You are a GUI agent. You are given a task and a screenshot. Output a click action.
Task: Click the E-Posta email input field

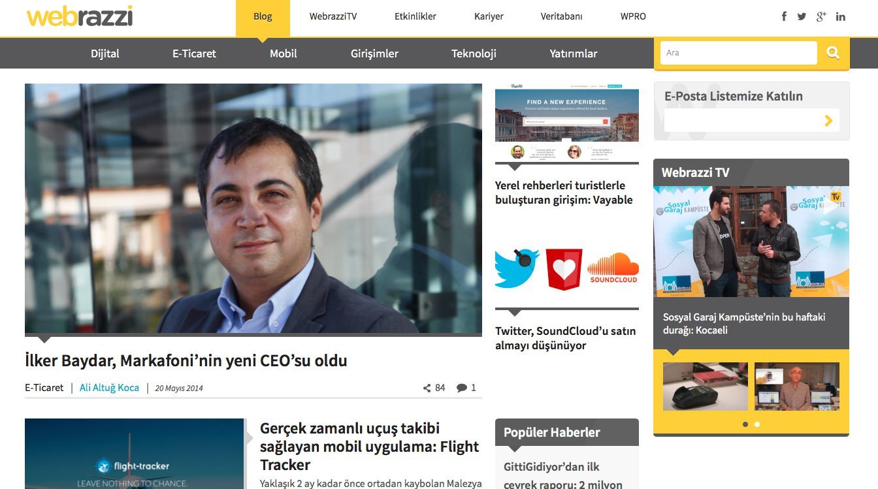click(x=742, y=120)
